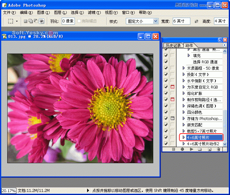Image resolution: width=230 pixels, height=195 pixels.
Task: Expand the 熔化矿脉 action
Action: point(184,93)
